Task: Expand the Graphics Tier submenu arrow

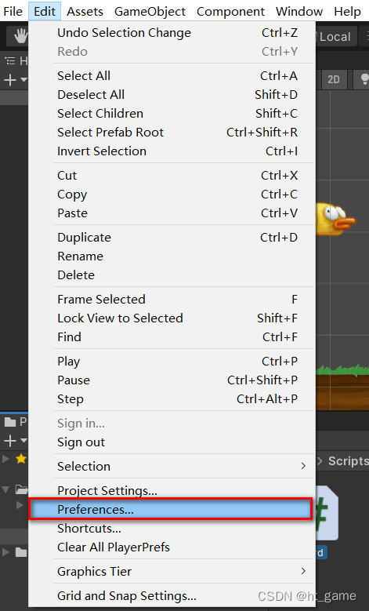Action: pyautogui.click(x=303, y=571)
